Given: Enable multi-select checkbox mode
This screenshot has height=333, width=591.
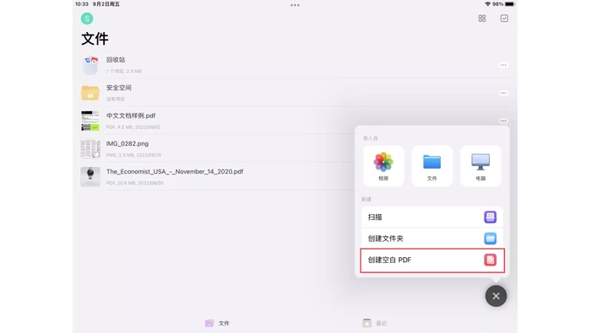Looking at the screenshot, I should pyautogui.click(x=504, y=19).
